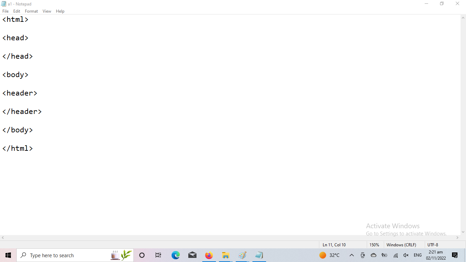
Task: Open Task View on the taskbar
Action: 158,255
